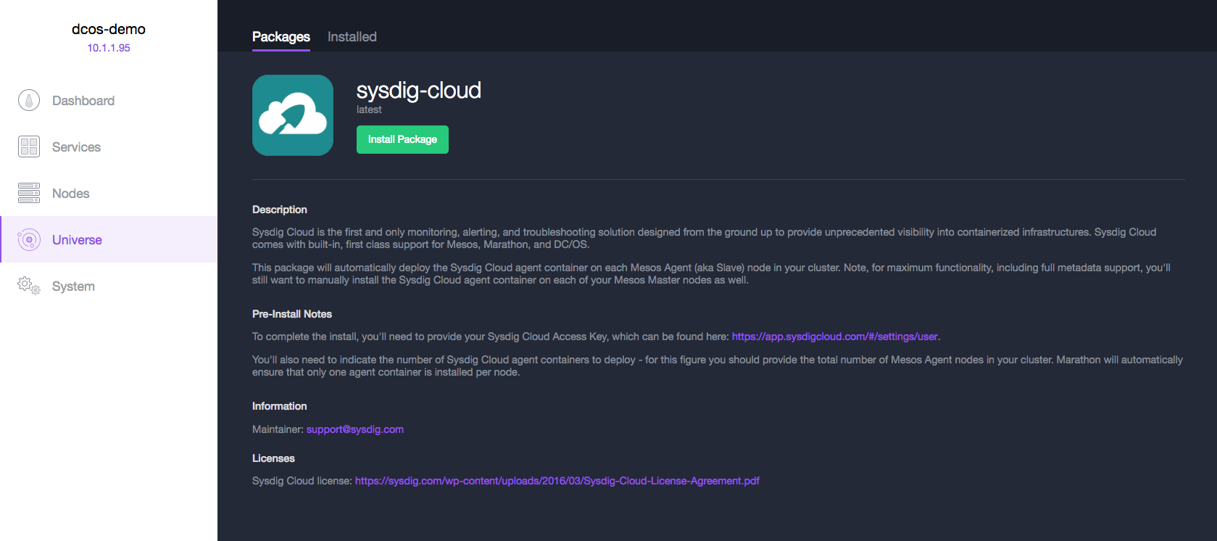Image resolution: width=1217 pixels, height=541 pixels.
Task: Open System settings page
Action: (109, 286)
